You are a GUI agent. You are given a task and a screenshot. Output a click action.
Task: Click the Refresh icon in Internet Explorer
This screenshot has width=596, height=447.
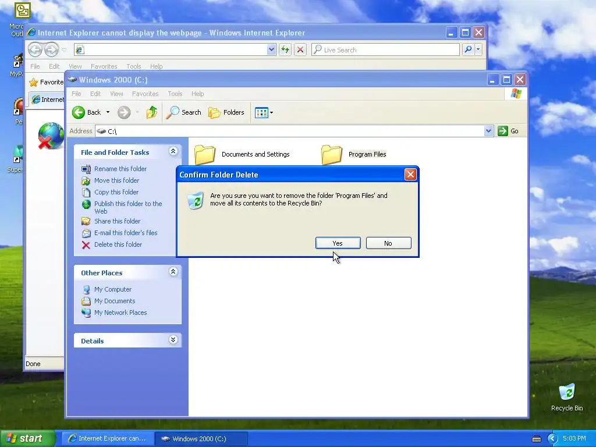(x=285, y=49)
